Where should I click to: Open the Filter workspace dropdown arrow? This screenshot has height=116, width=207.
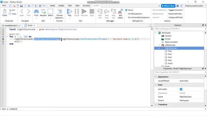206,29
